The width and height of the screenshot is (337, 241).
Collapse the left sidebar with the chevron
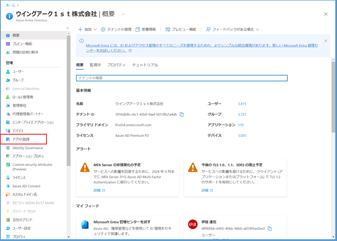click(68, 28)
